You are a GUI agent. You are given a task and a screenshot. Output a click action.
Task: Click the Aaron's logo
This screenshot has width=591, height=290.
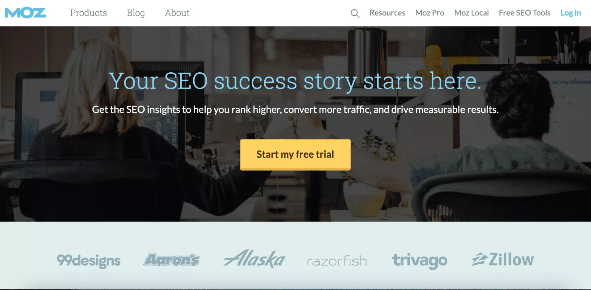coord(171,260)
